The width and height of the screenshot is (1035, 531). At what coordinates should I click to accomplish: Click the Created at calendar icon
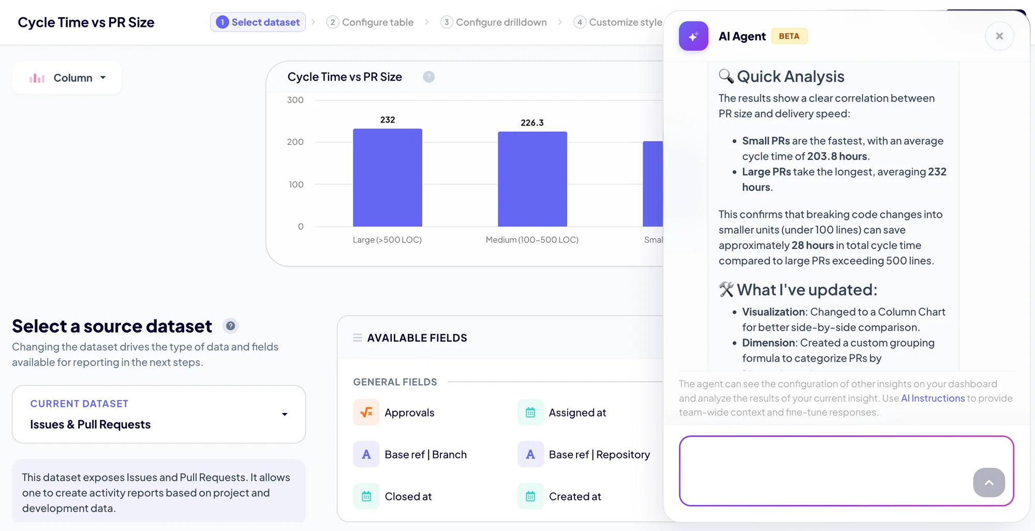(x=530, y=496)
